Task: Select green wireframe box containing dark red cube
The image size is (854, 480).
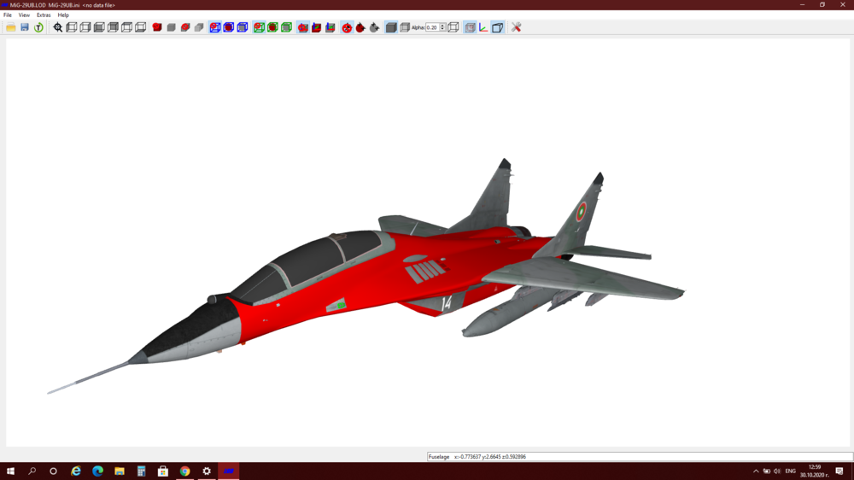Action: click(273, 27)
